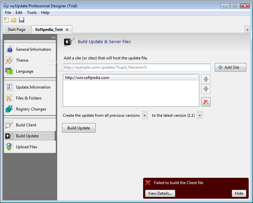This screenshot has width=253, height=203.
Task: Open the Edit menu
Action: click(19, 13)
